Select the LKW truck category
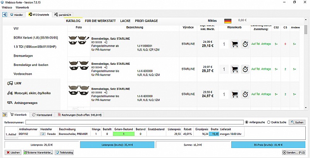Image resolution: width=310 pixels, height=158 pixels. 19,83
